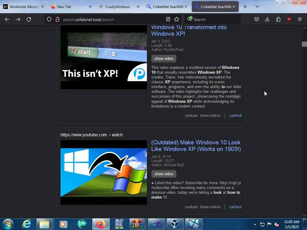Open Windows Explorer folder on taskbar
307x230 pixels.
(x=44, y=224)
